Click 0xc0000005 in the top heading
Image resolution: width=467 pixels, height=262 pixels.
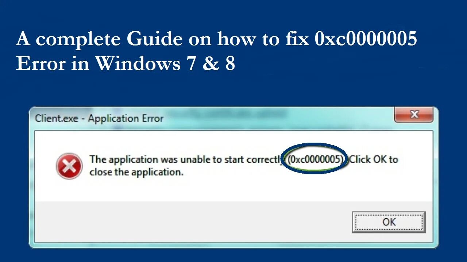click(366, 39)
